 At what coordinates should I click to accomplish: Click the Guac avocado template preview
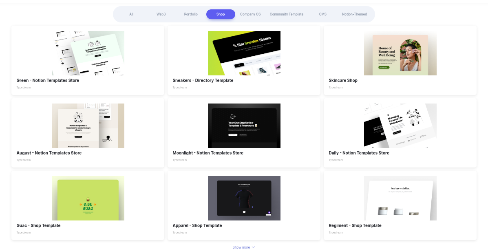pos(88,198)
